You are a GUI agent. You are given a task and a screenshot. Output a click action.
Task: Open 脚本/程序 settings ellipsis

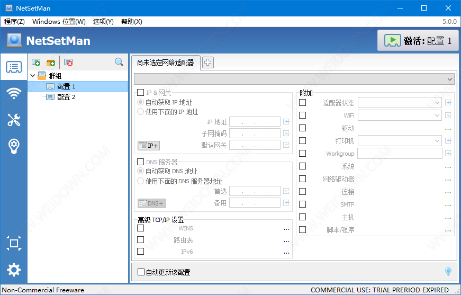coord(448,230)
